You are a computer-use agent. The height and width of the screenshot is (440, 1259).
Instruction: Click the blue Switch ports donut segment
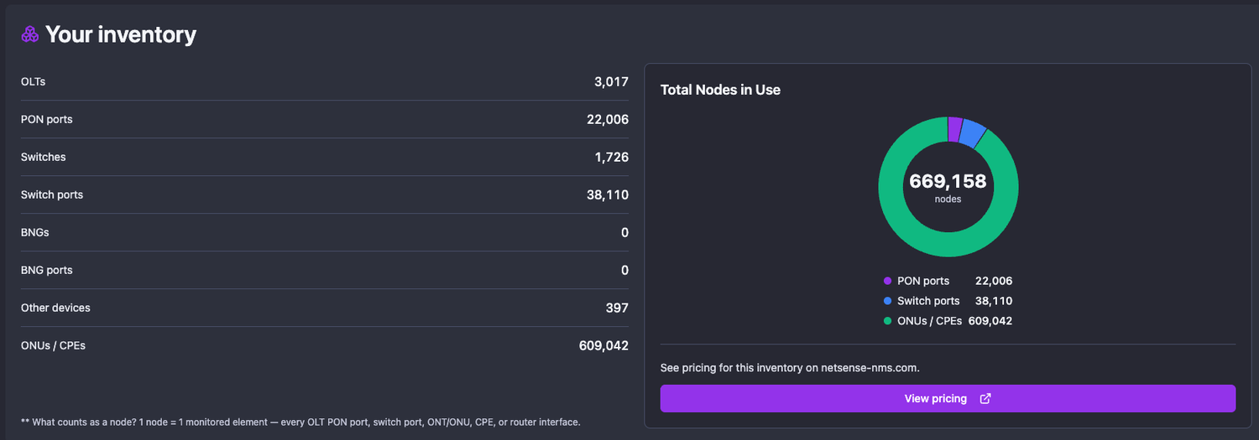coord(973,133)
